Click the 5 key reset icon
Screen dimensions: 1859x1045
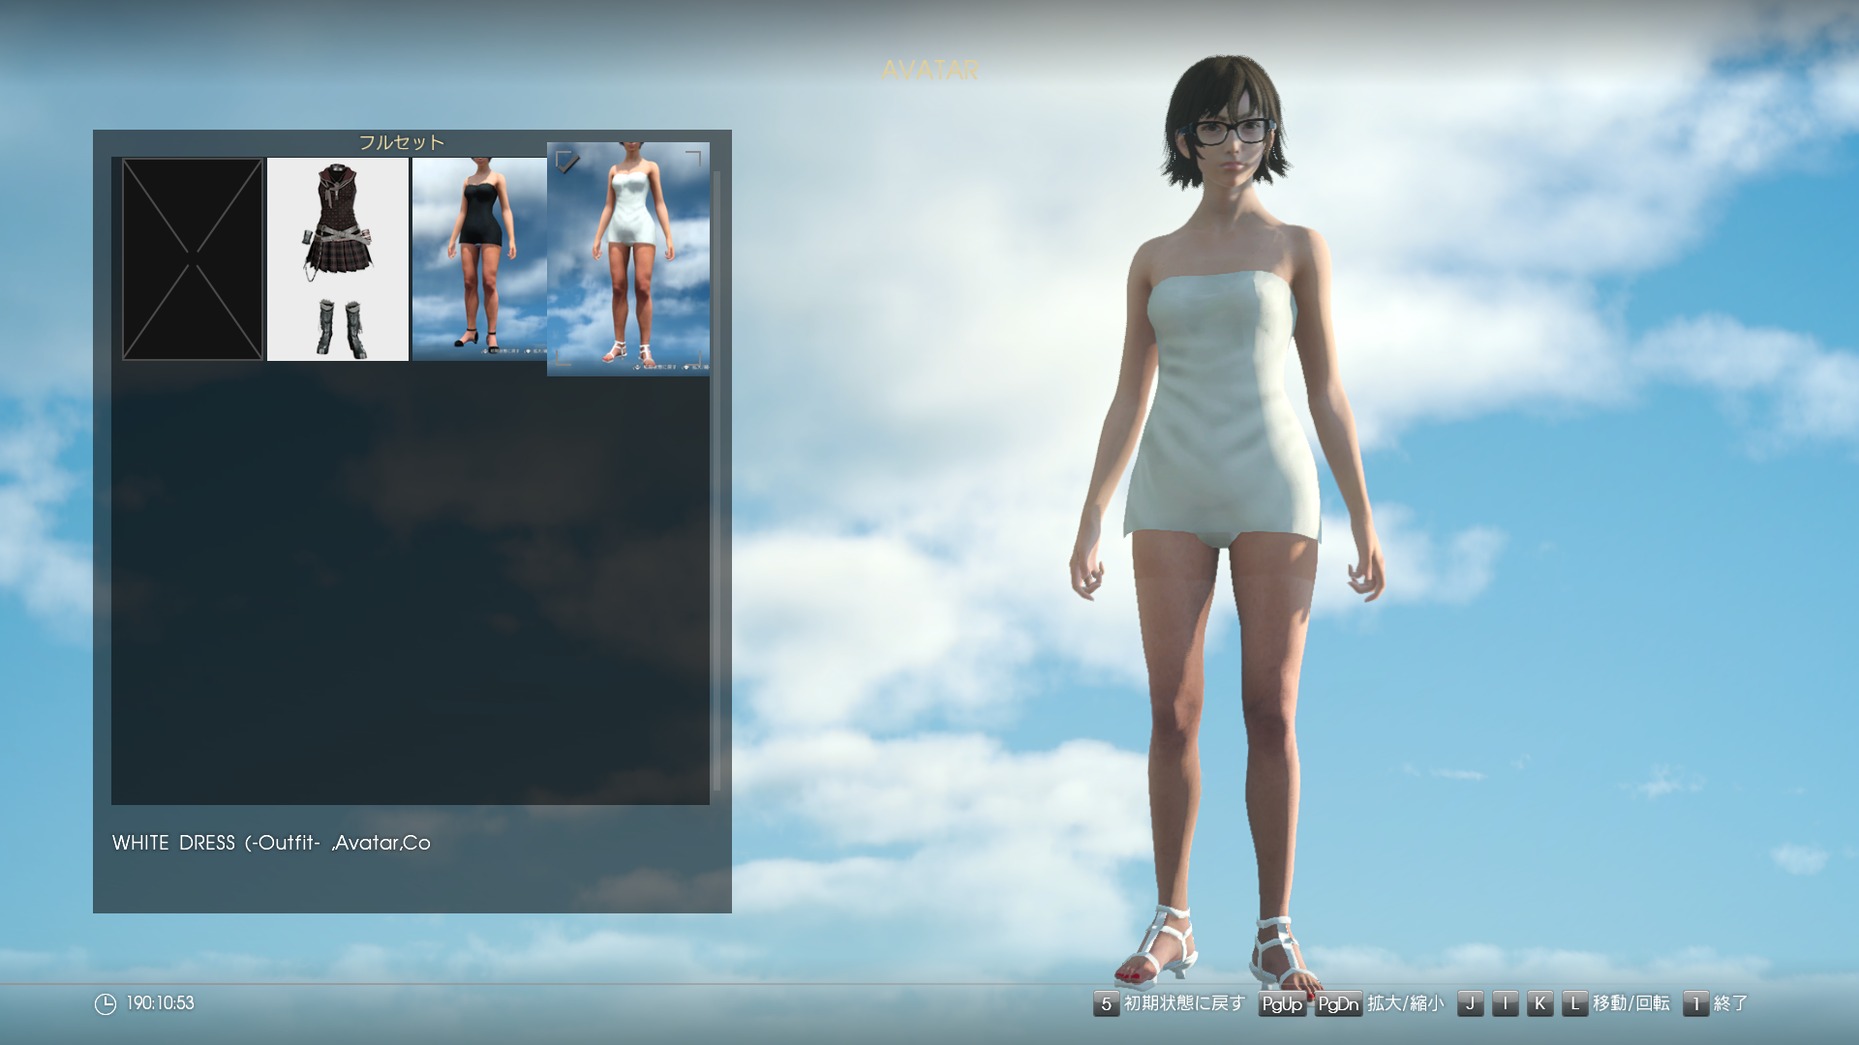click(x=1106, y=1003)
